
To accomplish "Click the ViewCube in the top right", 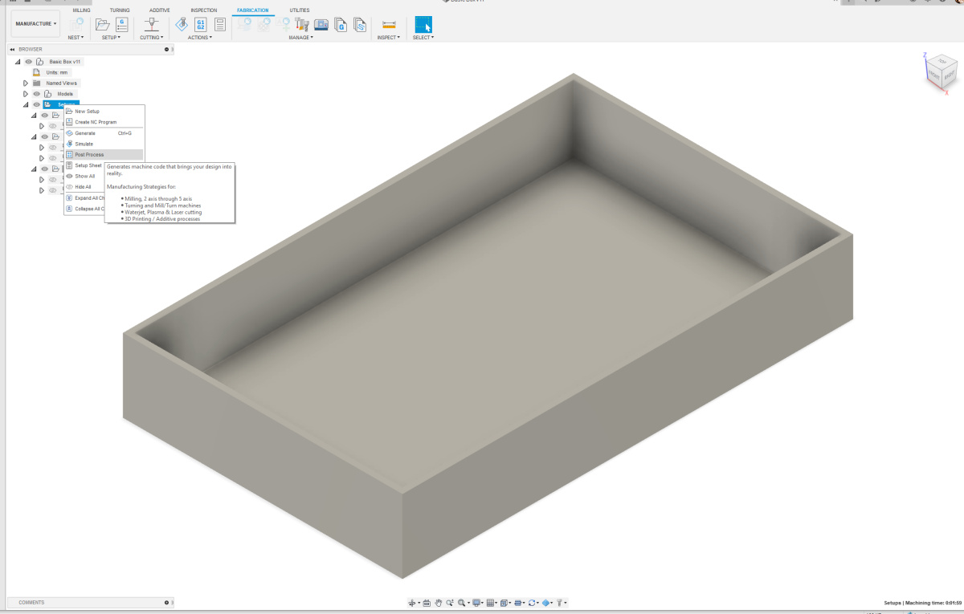I will tap(940, 73).
